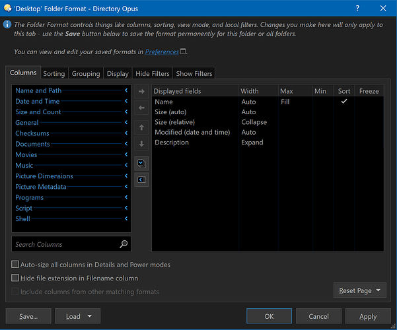This screenshot has width=397, height=330.
Task: Click the Width column header
Action: click(x=258, y=91)
